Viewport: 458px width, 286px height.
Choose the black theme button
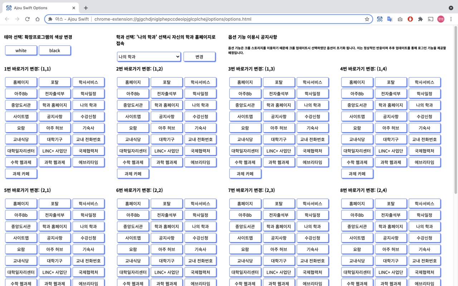[55, 50]
